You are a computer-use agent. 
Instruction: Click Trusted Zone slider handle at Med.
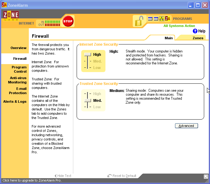pyautogui.click(x=88, y=100)
